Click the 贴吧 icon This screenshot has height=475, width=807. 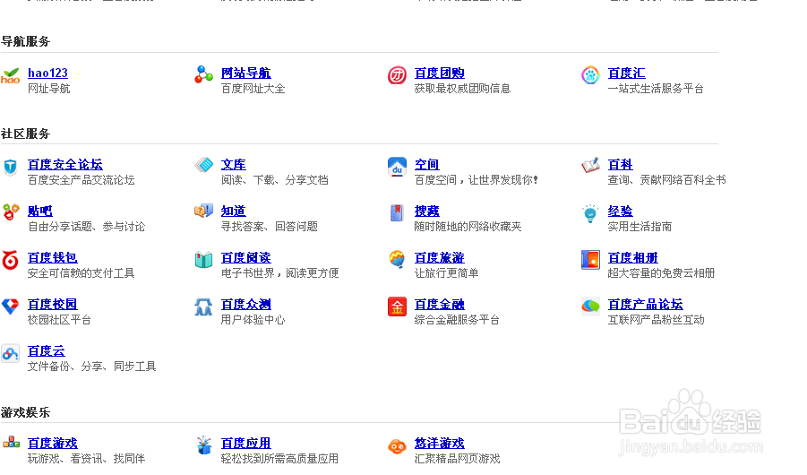pyautogui.click(x=10, y=212)
